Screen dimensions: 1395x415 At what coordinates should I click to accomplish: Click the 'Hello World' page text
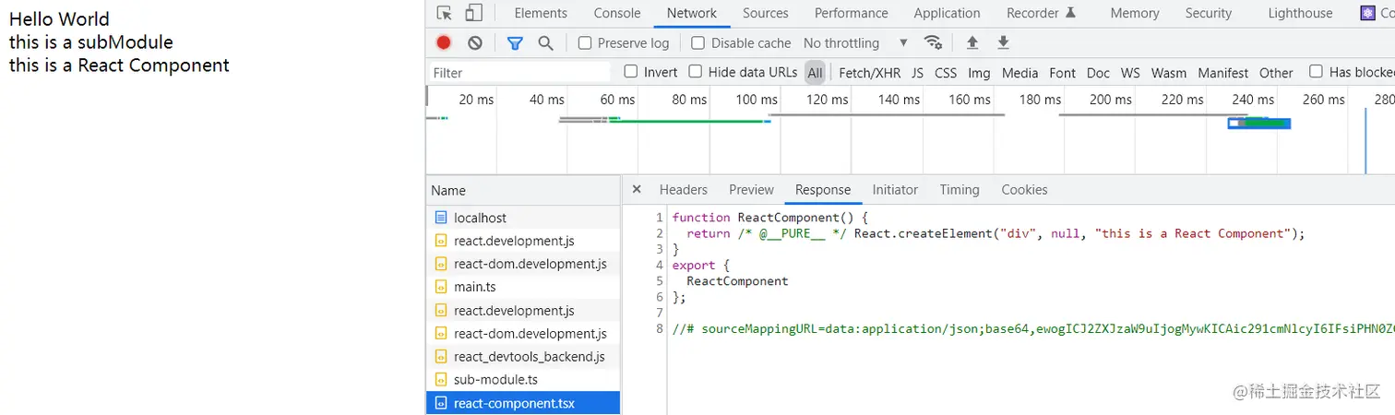coord(59,19)
